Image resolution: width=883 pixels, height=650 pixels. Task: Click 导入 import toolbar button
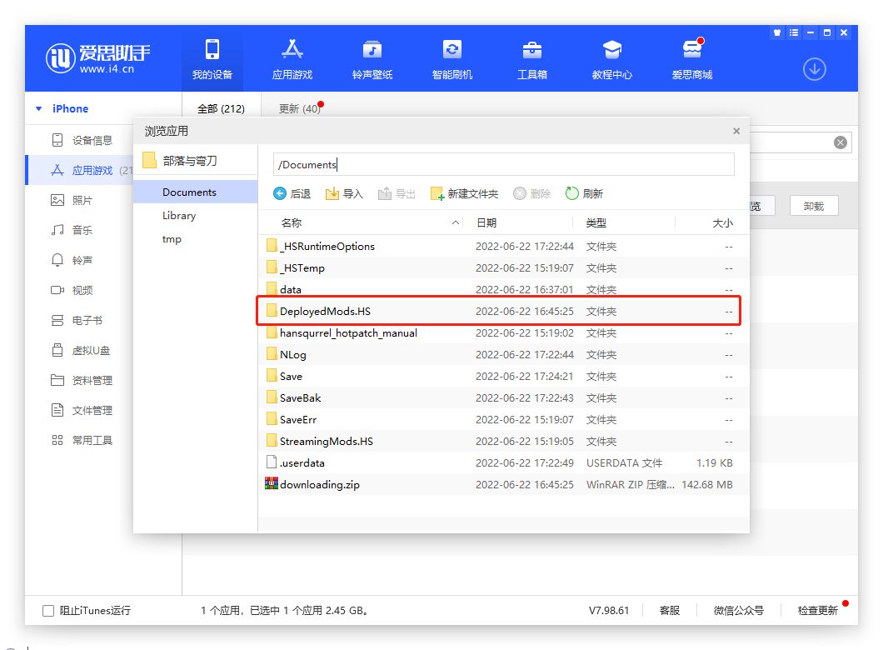[344, 194]
